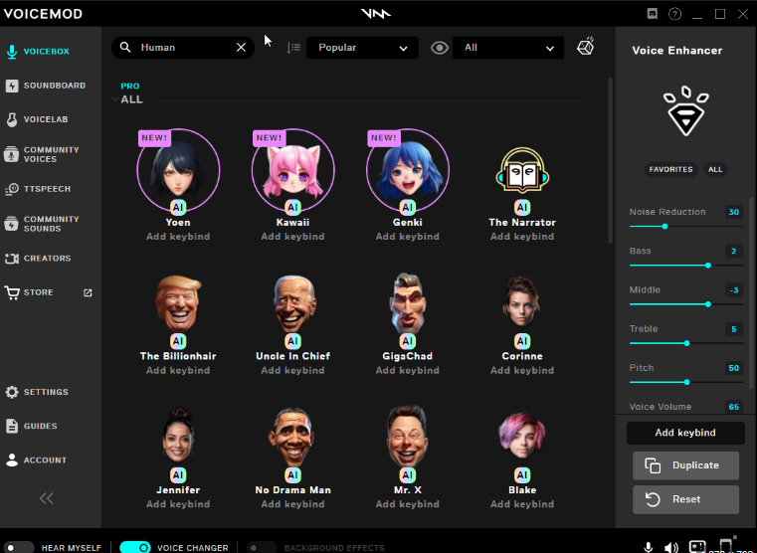The width and height of the screenshot is (757, 553).
Task: Select The Narrator voice
Action: 522,170
